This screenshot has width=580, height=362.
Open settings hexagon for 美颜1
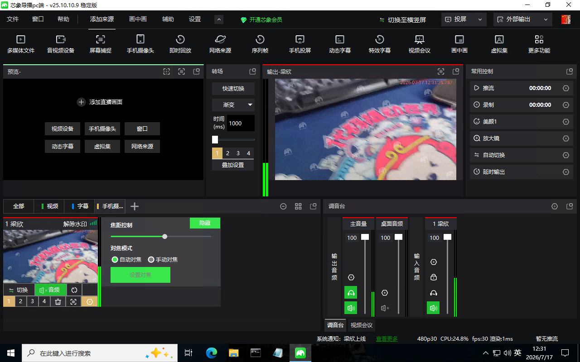click(x=565, y=122)
